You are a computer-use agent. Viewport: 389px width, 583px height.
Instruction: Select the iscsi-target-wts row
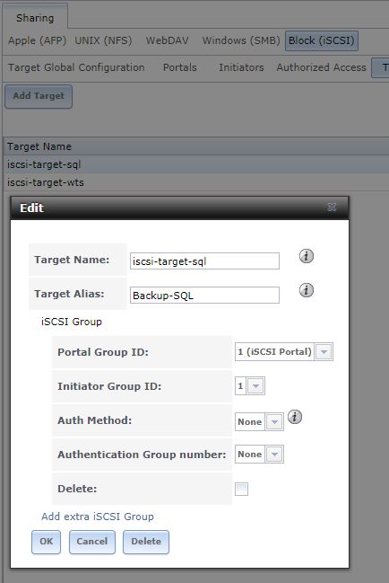[x=197, y=182]
